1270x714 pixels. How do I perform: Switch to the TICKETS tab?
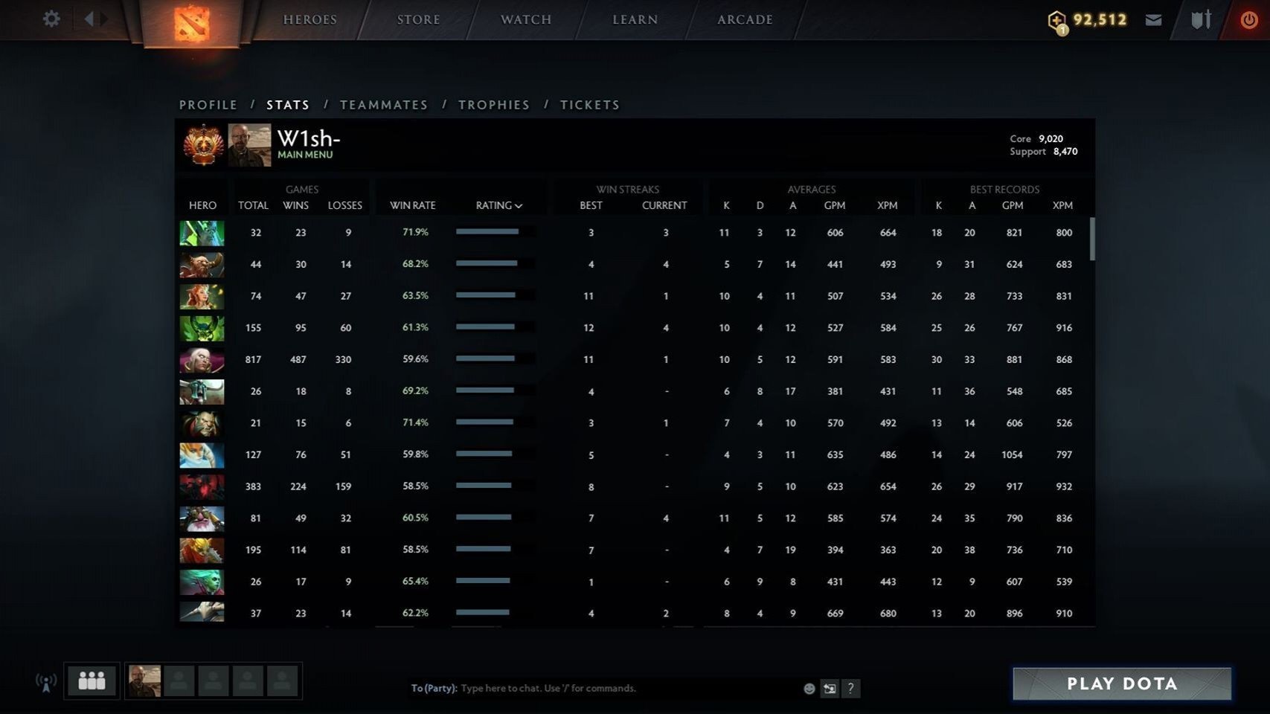pyautogui.click(x=590, y=105)
